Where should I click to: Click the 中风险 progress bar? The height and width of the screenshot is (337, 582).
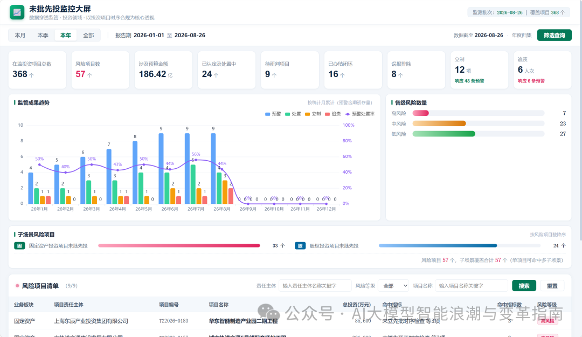click(x=479, y=123)
